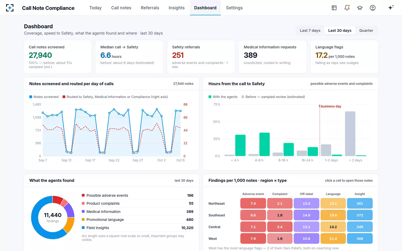Click the Off-label heatmap column header
The width and height of the screenshot is (402, 251).
[307, 194]
